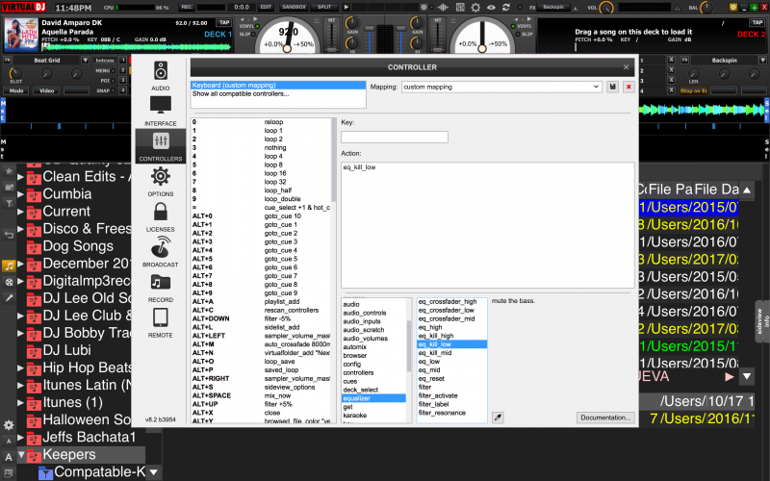Switch to the Controllers settings tab

point(161,146)
